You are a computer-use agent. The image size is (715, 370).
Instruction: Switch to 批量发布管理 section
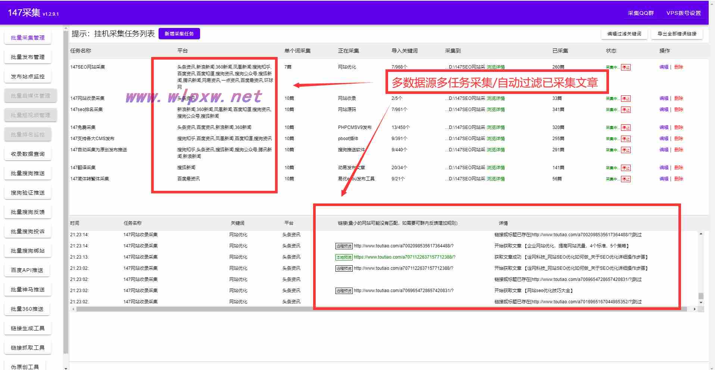(28, 57)
